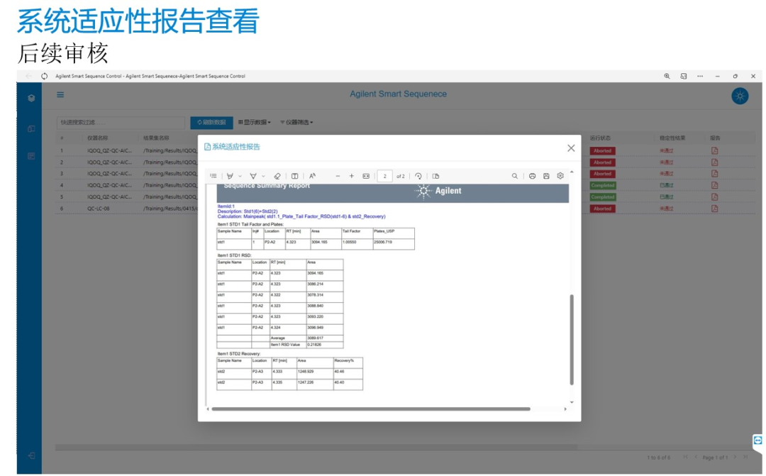This screenshot has width=766, height=476.
Task: Click the 0.21826 RSD value cell
Action: pyautogui.click(x=324, y=345)
